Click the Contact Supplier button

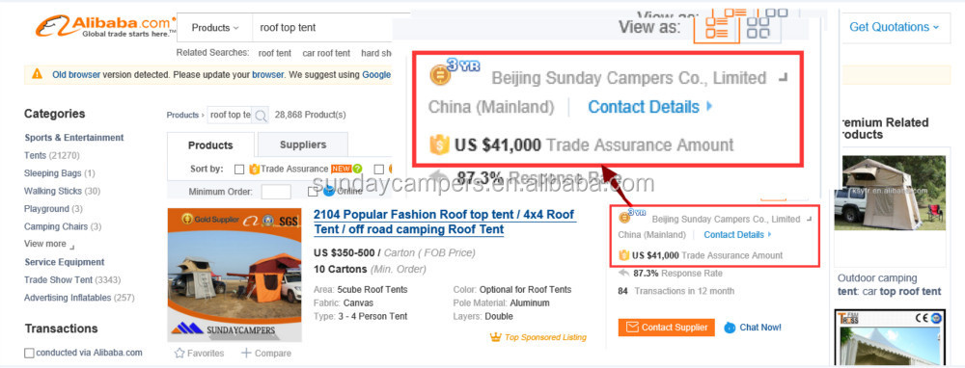[x=667, y=328]
